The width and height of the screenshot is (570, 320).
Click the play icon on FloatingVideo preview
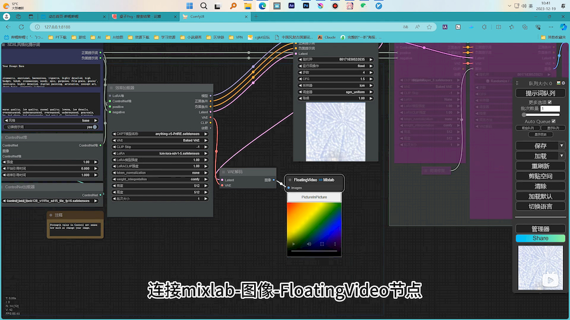coord(294,244)
